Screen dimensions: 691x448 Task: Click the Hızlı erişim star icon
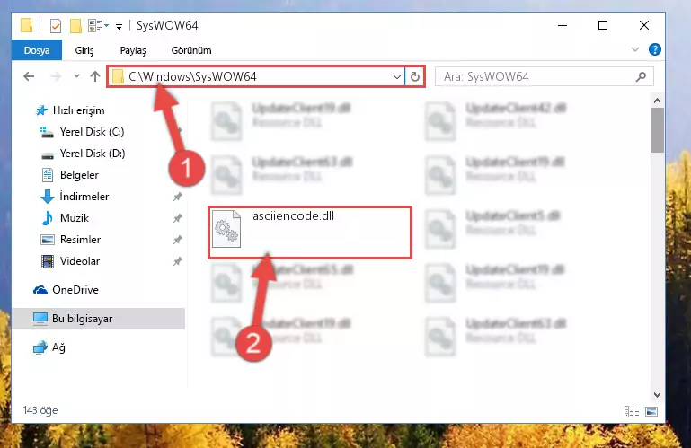point(41,110)
